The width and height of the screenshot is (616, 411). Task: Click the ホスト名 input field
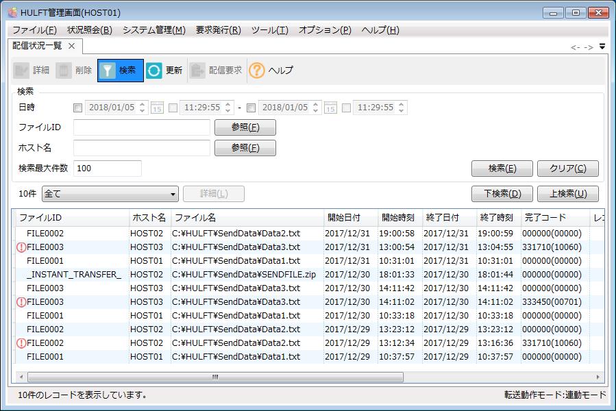coord(142,148)
